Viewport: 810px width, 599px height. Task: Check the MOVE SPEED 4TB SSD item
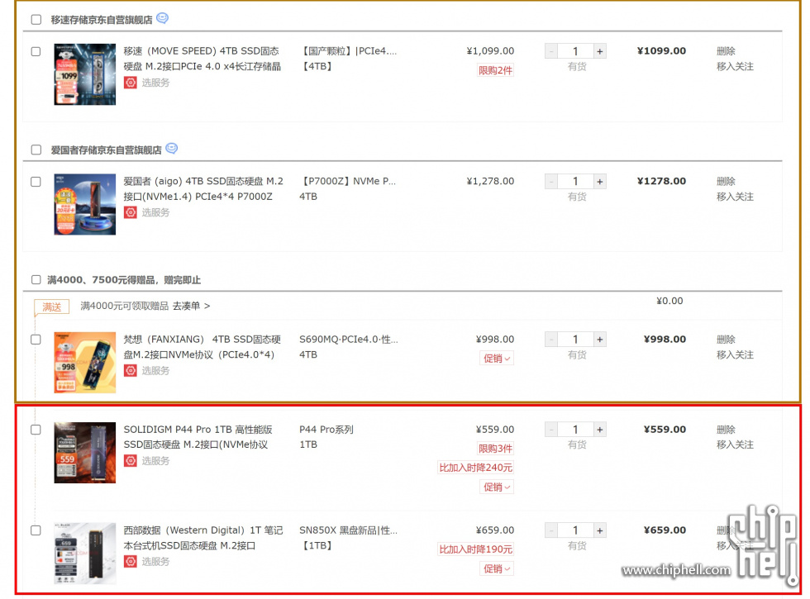pos(36,51)
